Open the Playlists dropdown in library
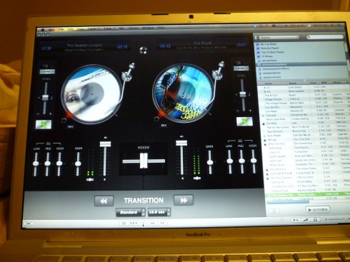The image size is (350, 262). point(279,37)
